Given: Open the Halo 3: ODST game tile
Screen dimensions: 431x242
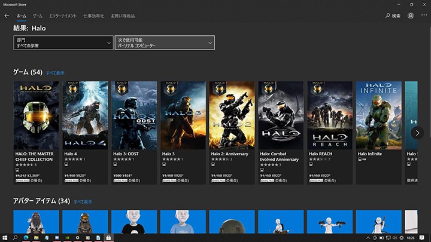Looking at the screenshot, I should [134, 115].
